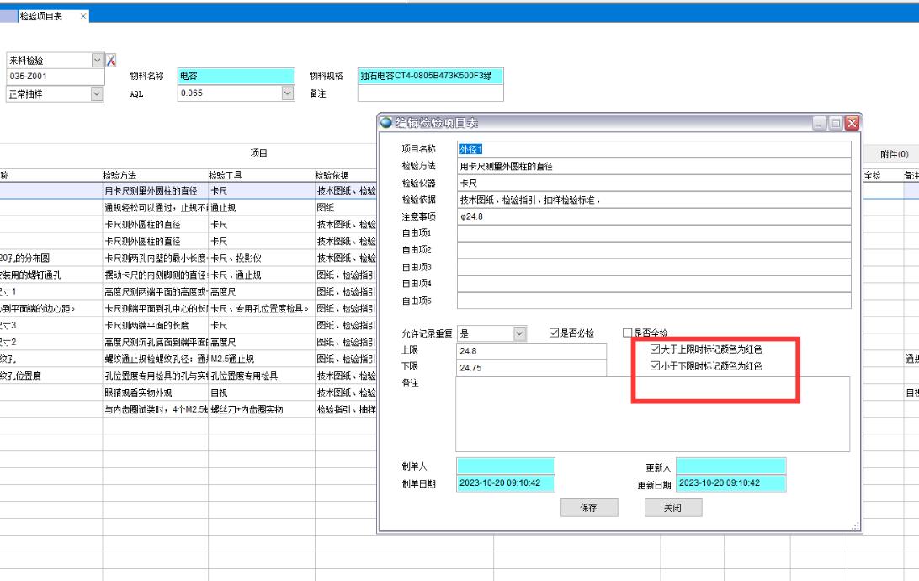Open the 附件(0) tab
The height and width of the screenshot is (581, 919).
pyautogui.click(x=893, y=154)
